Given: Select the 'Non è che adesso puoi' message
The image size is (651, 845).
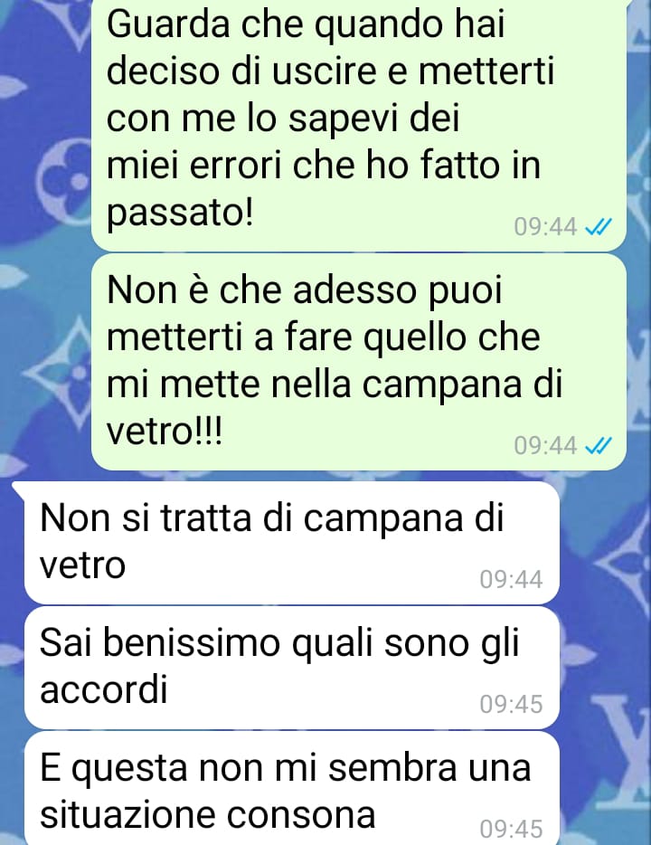Looking at the screenshot, I should 359,362.
